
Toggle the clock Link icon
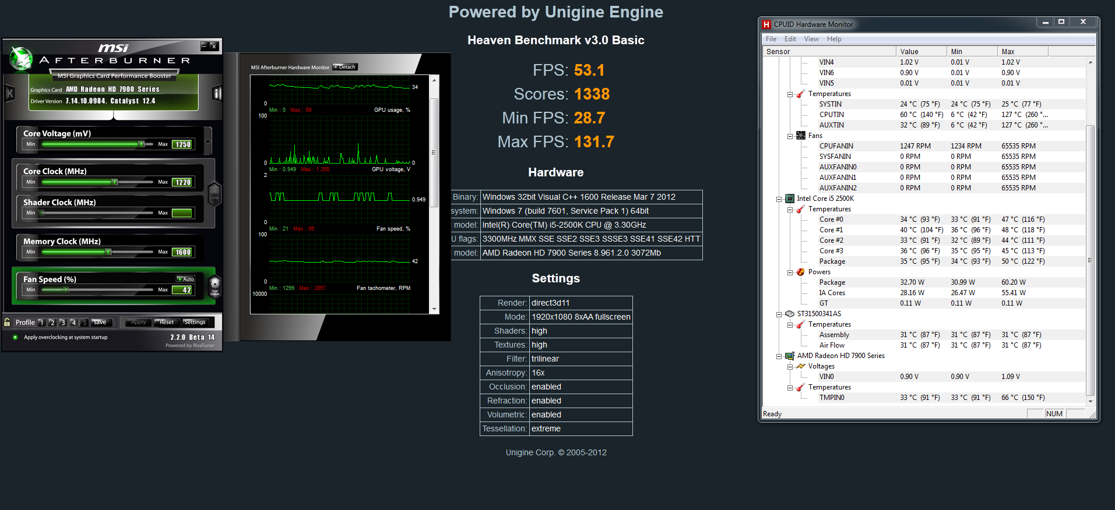pos(214,194)
